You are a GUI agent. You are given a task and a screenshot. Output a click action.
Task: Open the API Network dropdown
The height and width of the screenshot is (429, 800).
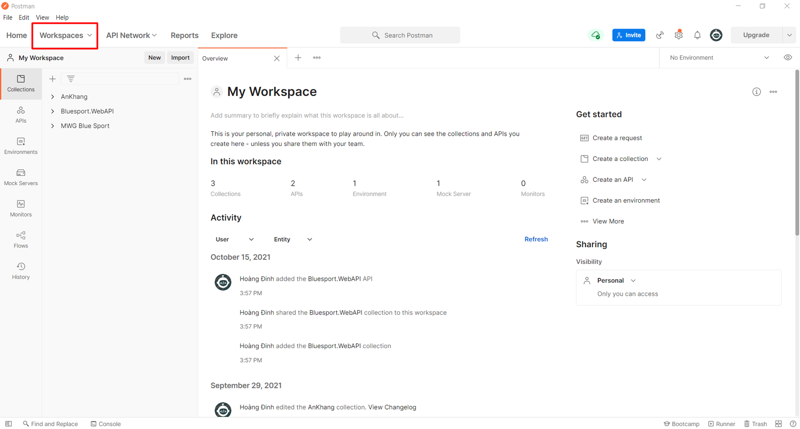click(131, 35)
